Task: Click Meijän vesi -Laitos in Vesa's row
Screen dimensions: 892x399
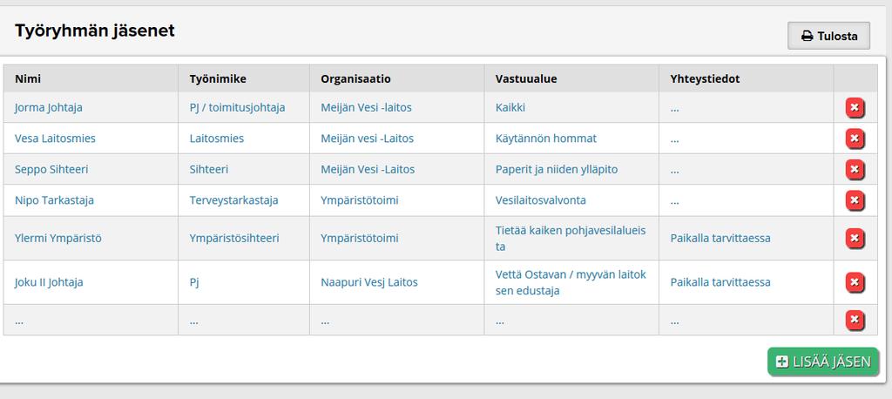Action: pos(367,139)
